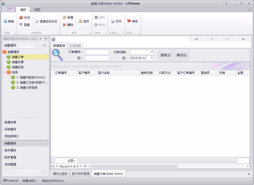Viewport: 254px width, 185px height.
Task: Select the 数据编辑 tab
Action: click(x=75, y=46)
